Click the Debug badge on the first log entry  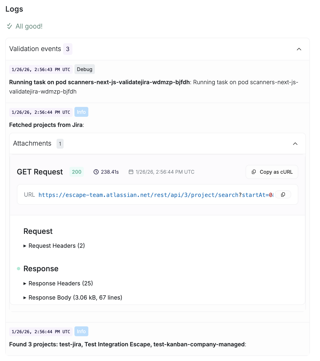pyautogui.click(x=85, y=69)
